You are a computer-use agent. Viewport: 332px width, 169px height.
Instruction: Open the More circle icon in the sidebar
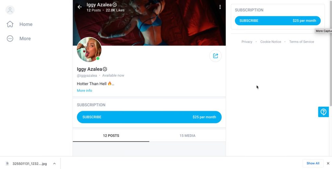10,39
